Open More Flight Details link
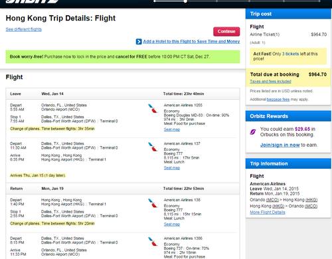This screenshot has width=332, height=259. click(x=268, y=213)
